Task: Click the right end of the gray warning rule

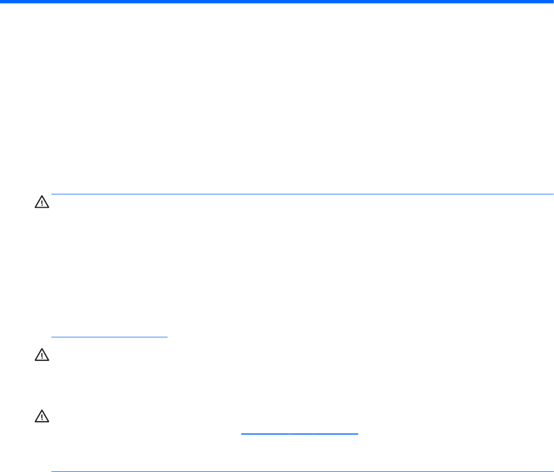Action: pos(549,194)
